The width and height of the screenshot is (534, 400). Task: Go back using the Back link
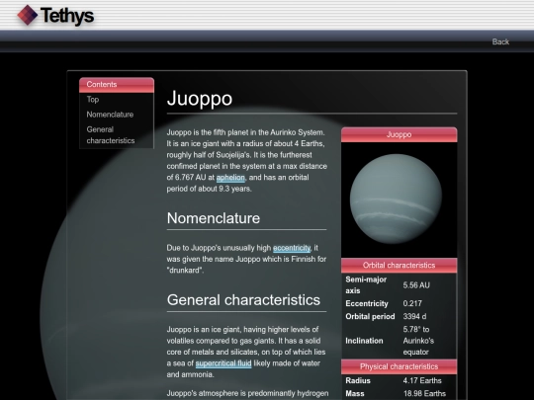500,41
